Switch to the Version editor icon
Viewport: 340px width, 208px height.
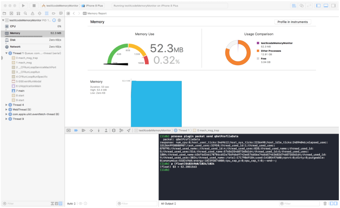pos(309,6)
